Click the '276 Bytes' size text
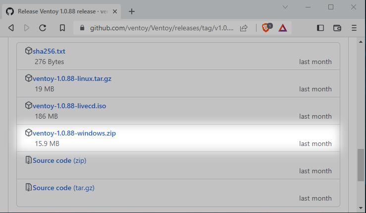Image resolution: width=366 pixels, height=213 pixels. (x=49, y=62)
